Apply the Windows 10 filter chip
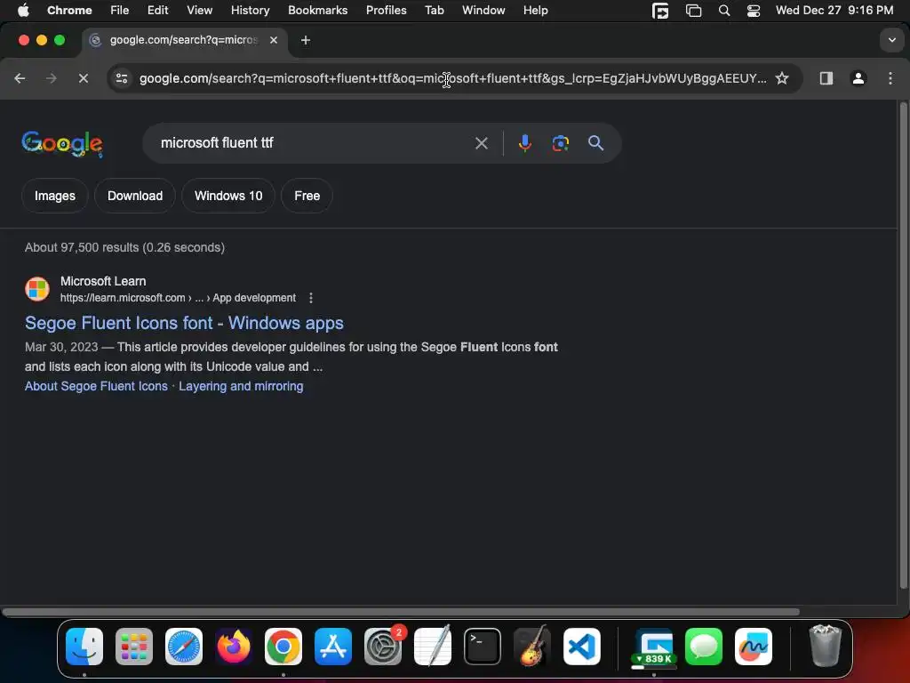Screen dimensions: 910x683 (x=228, y=196)
